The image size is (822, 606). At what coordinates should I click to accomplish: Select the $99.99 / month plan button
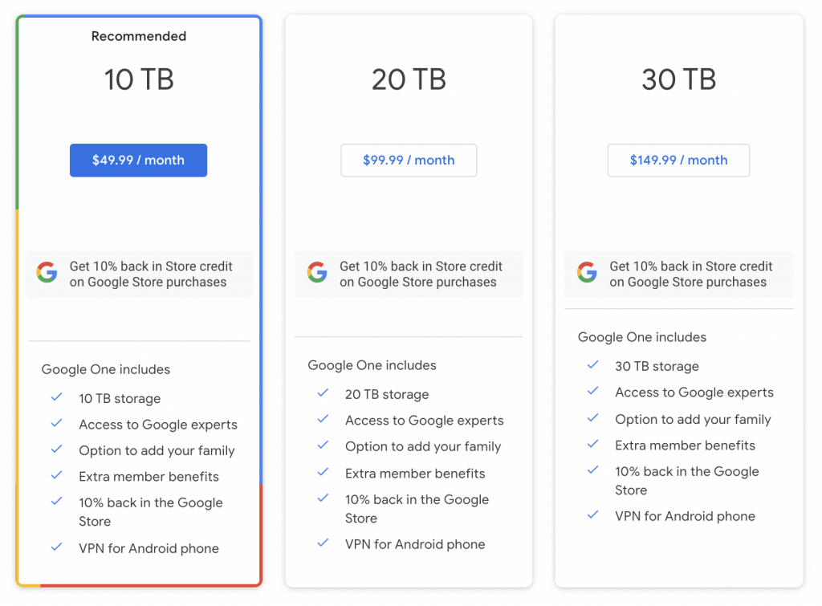pyautogui.click(x=409, y=160)
